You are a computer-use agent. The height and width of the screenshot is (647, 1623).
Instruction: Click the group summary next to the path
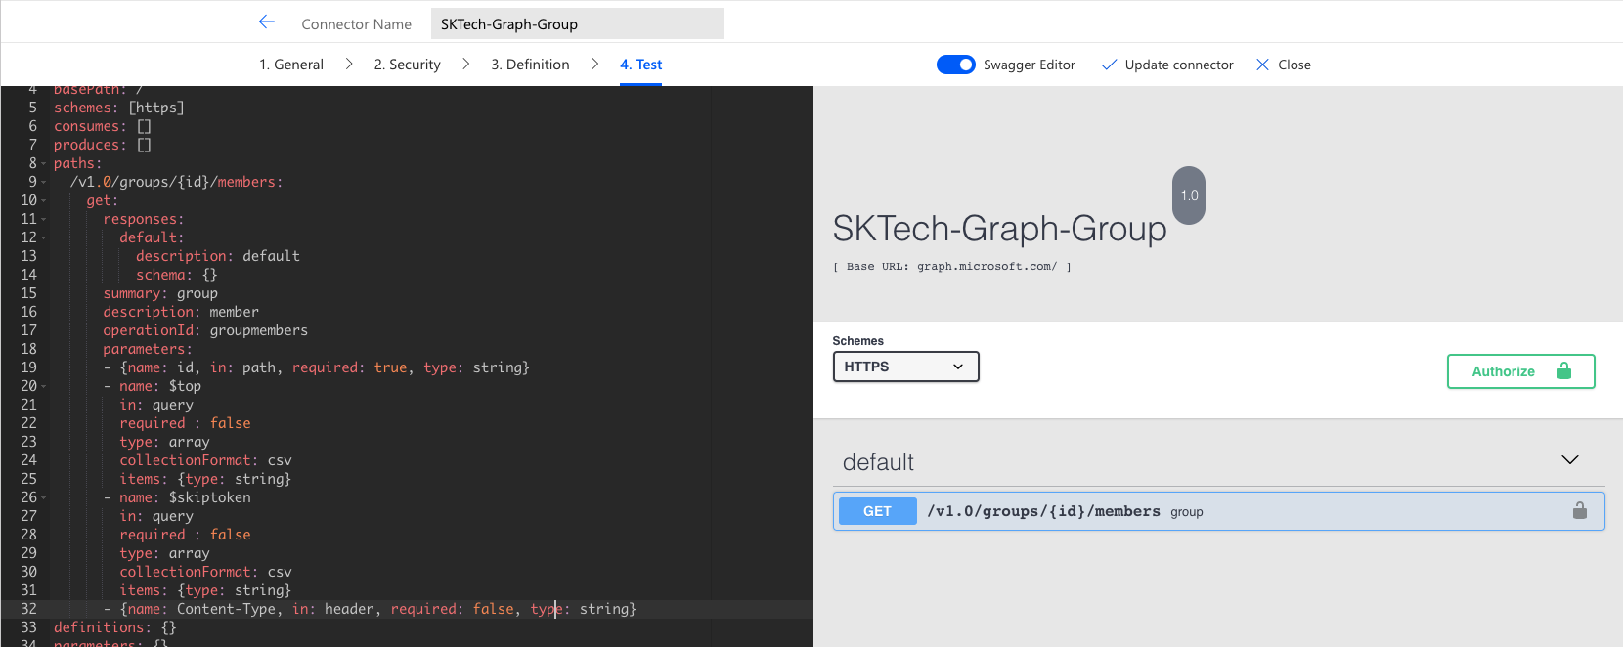pyautogui.click(x=1187, y=512)
